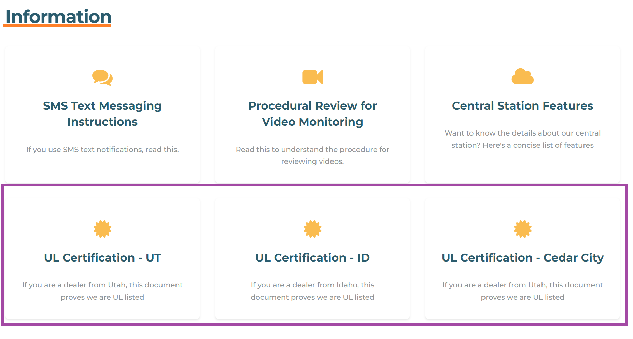The width and height of the screenshot is (633, 339).
Task: Open the UL Certification - ID heading
Action: (312, 258)
